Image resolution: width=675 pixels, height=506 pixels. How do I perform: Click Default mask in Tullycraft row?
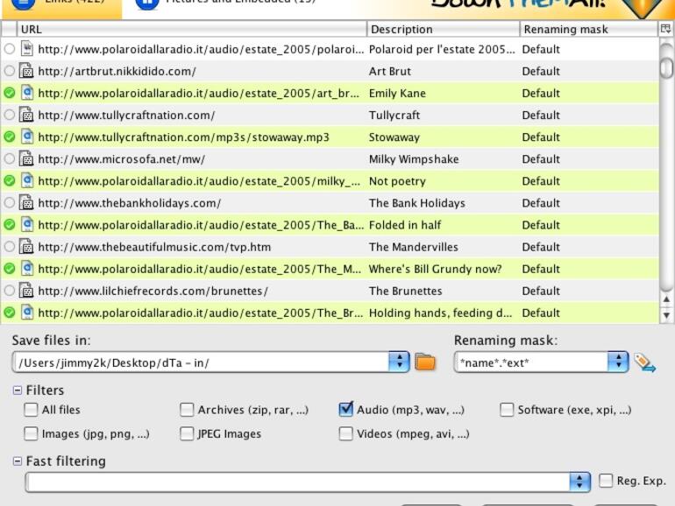541,115
